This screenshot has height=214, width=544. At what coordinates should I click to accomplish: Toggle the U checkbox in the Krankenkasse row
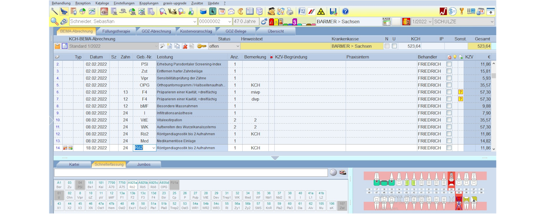[x=394, y=46]
